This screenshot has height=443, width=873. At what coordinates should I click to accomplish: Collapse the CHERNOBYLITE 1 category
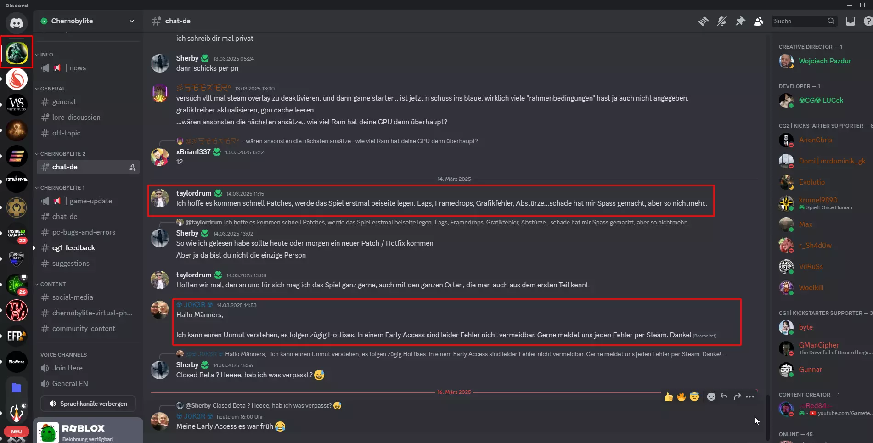point(62,188)
